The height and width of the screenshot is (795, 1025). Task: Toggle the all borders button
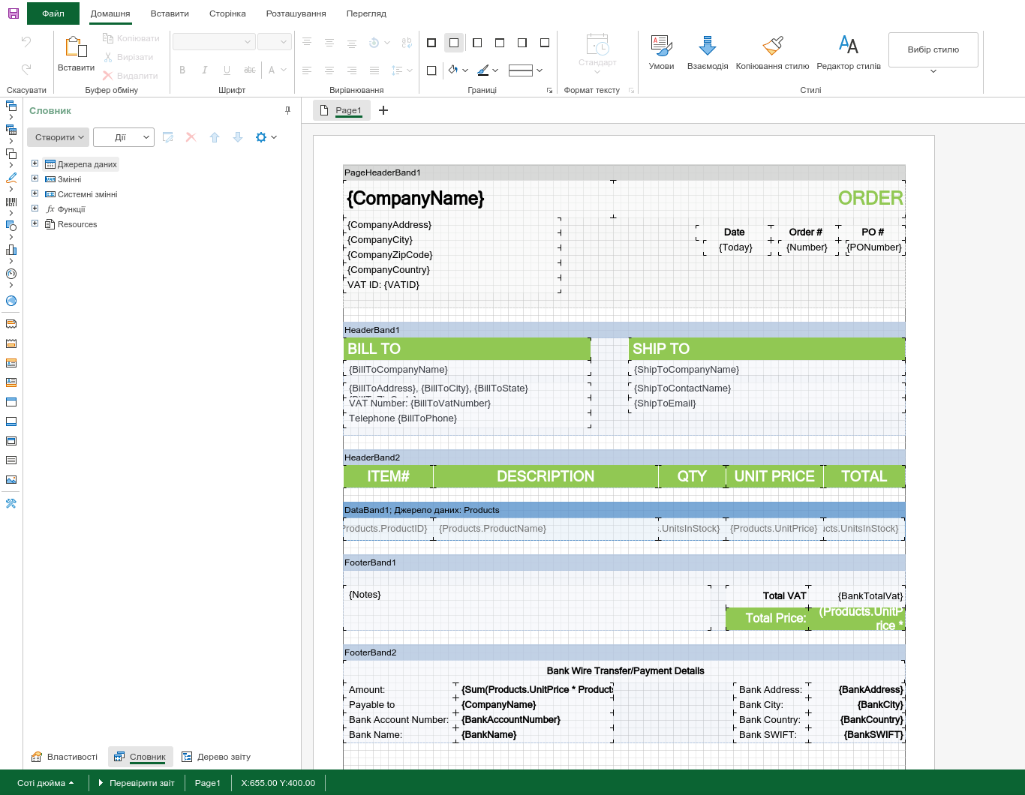431,43
